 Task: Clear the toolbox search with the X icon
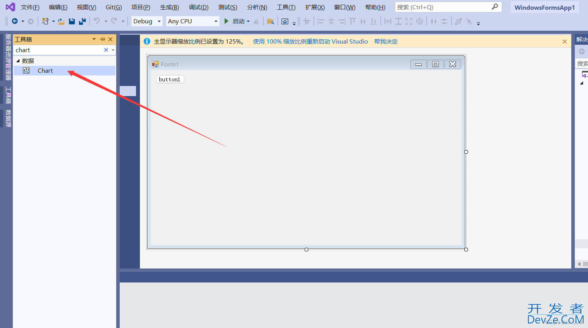point(106,50)
